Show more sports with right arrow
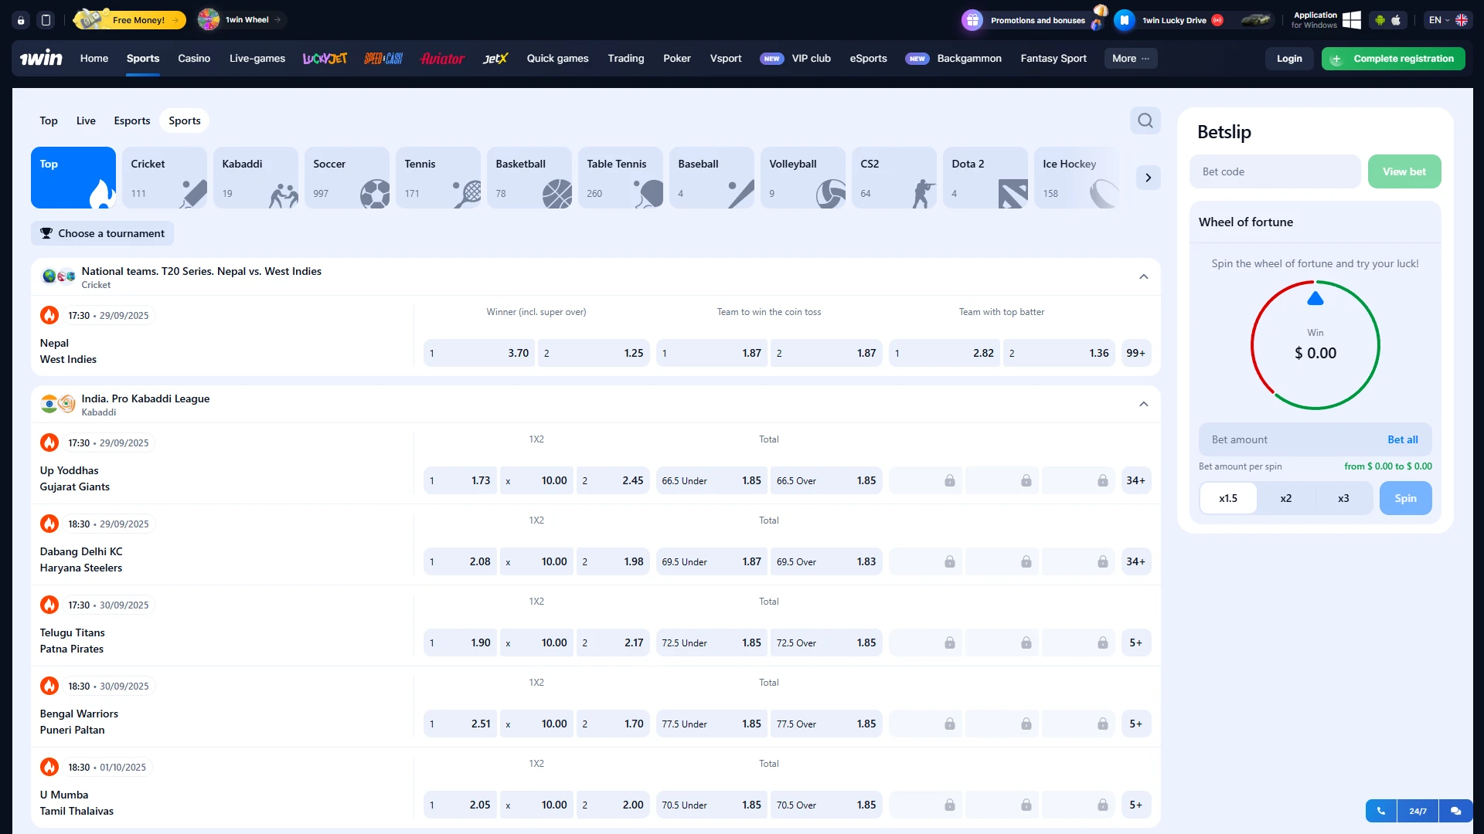The height and width of the screenshot is (834, 1484). pyautogui.click(x=1148, y=178)
